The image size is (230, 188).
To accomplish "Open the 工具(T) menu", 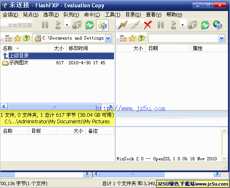I will [112, 15].
